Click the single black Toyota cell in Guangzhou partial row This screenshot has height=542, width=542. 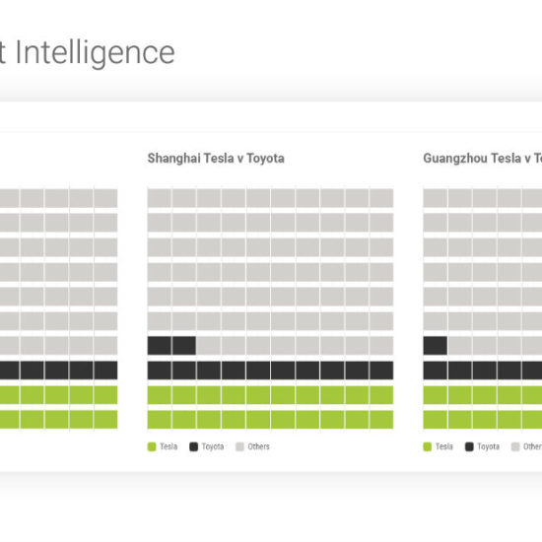coord(435,346)
